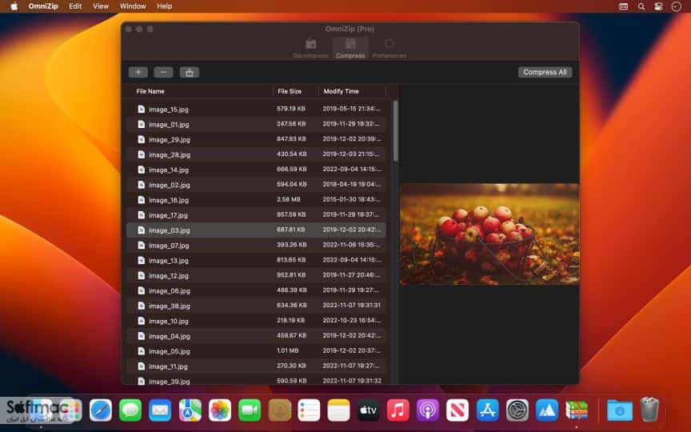Open the Window menu

point(133,6)
